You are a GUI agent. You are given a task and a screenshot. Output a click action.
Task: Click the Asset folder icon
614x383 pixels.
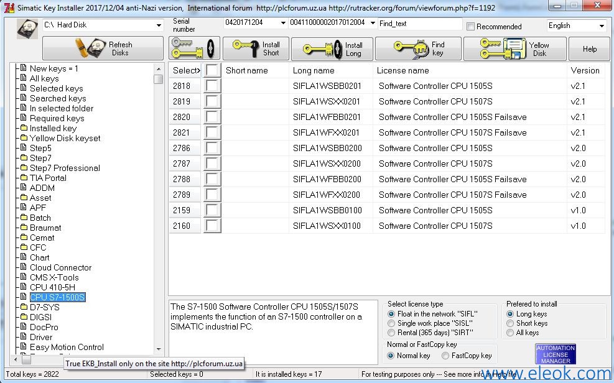(x=24, y=198)
